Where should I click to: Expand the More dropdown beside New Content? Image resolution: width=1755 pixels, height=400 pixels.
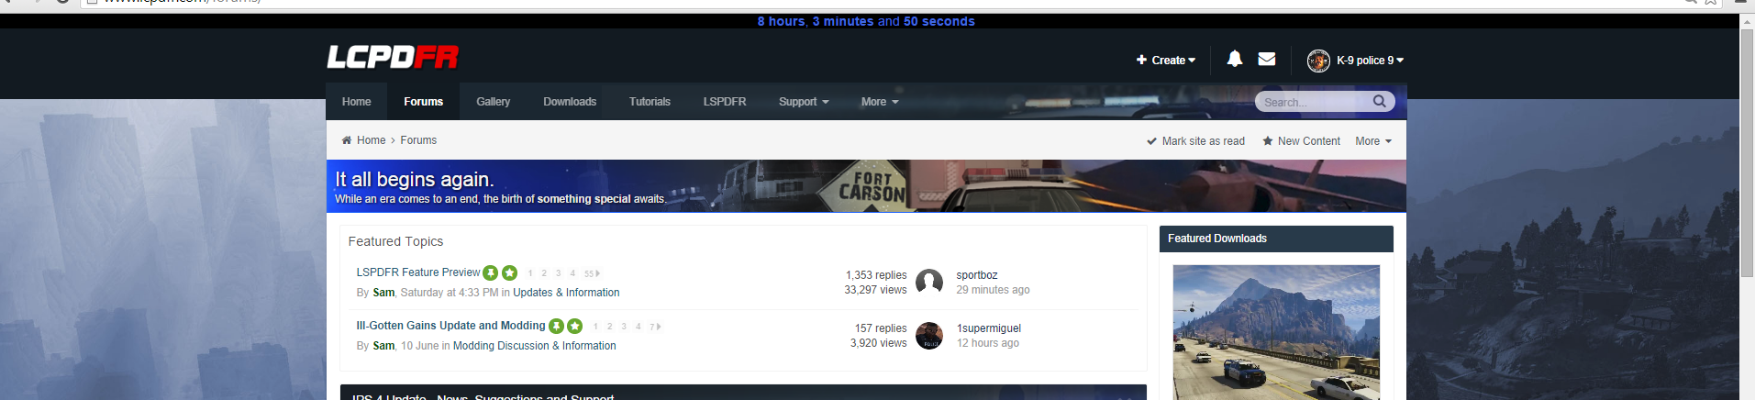click(1373, 141)
